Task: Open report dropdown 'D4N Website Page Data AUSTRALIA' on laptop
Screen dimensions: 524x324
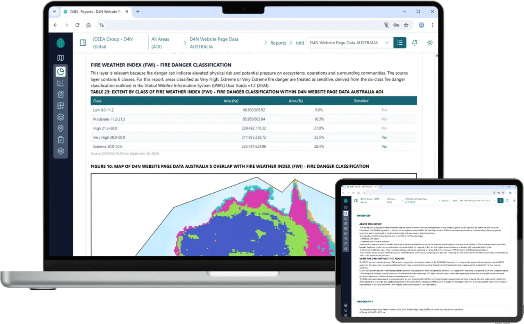Action: 350,43
